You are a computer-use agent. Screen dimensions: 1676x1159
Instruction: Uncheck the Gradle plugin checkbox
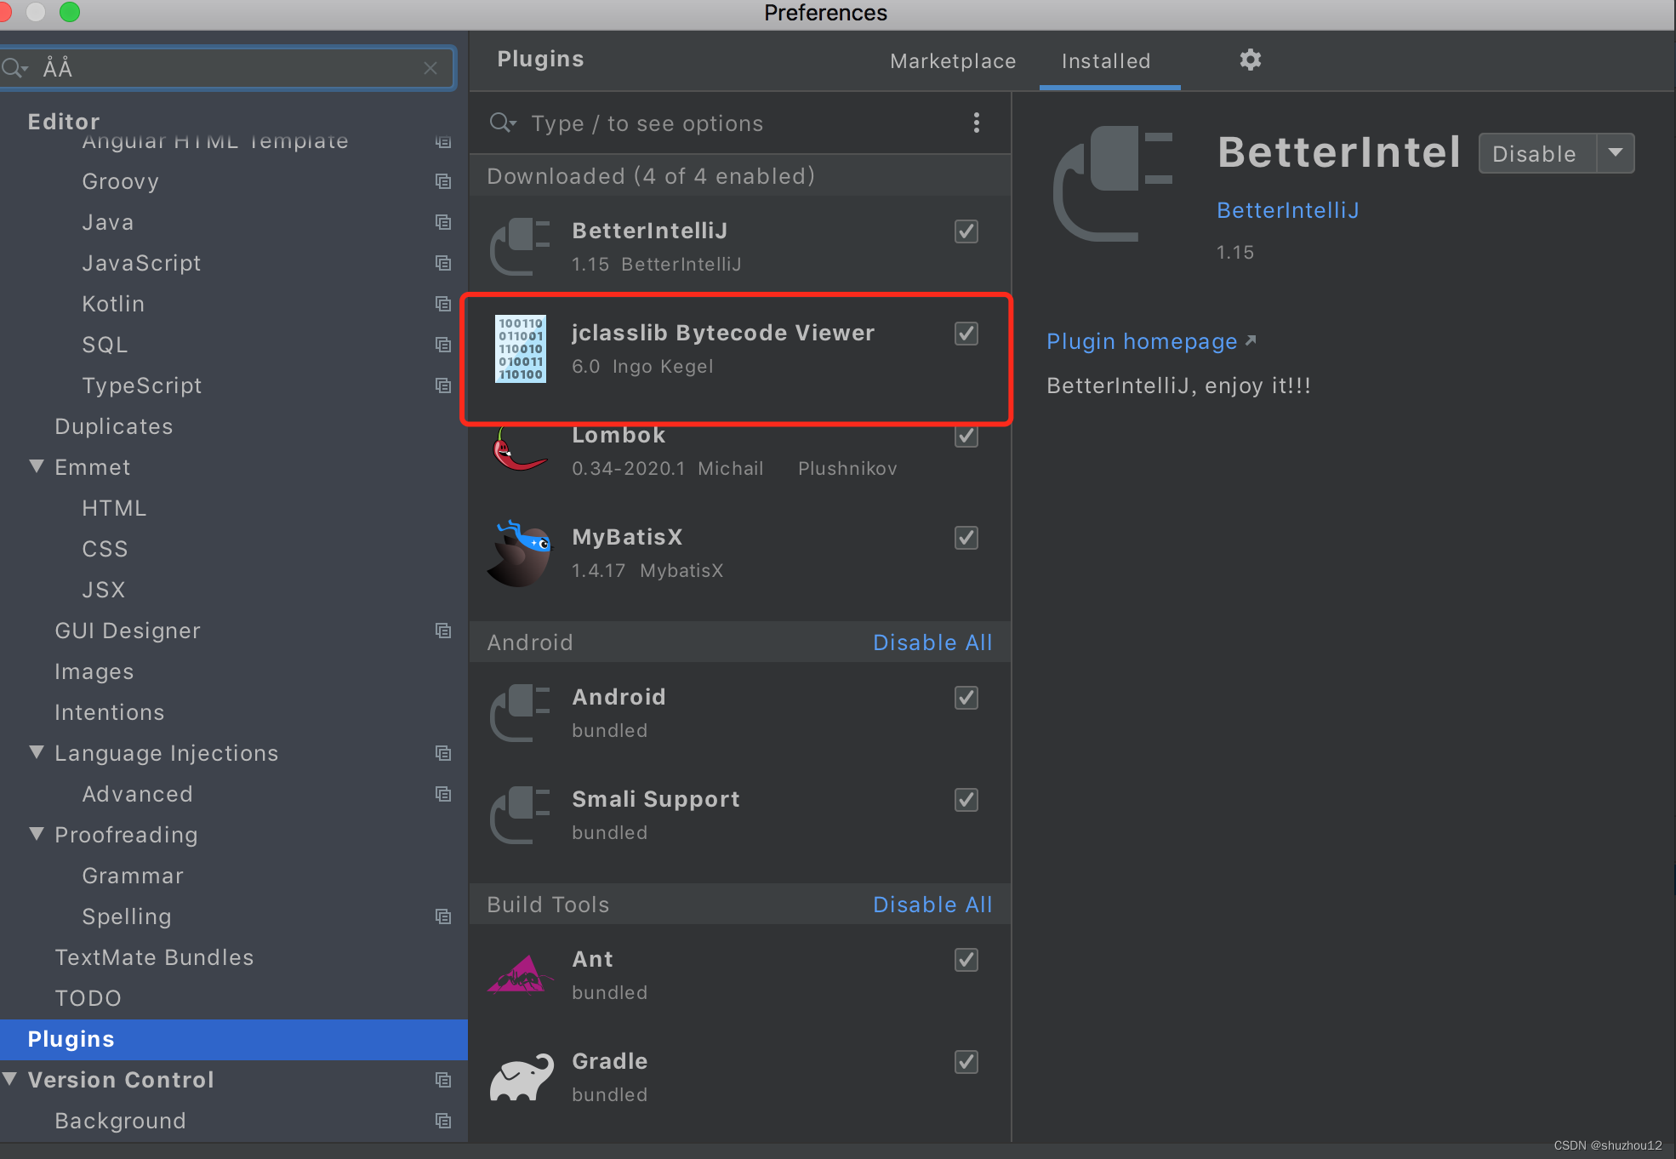pos(966,1062)
